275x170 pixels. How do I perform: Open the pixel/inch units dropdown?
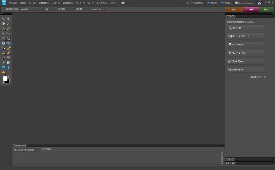click(99, 9)
